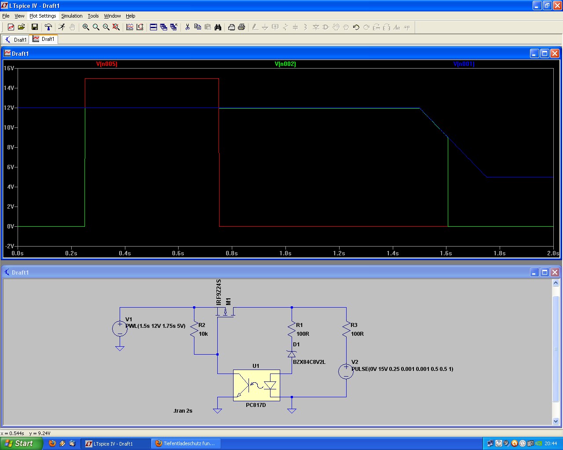This screenshot has height=450, width=563.
Task: Click the Zoom to Fit icon
Action: tap(116, 27)
